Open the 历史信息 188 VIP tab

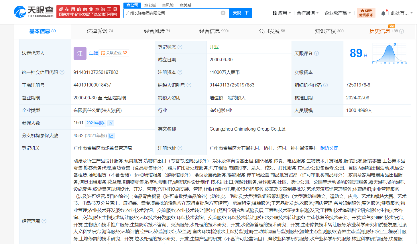pos(383,31)
